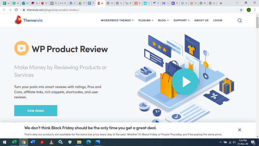This screenshot has width=259, height=146.
Task: Open Microsoft Edge from the taskbar
Action: 89,142
